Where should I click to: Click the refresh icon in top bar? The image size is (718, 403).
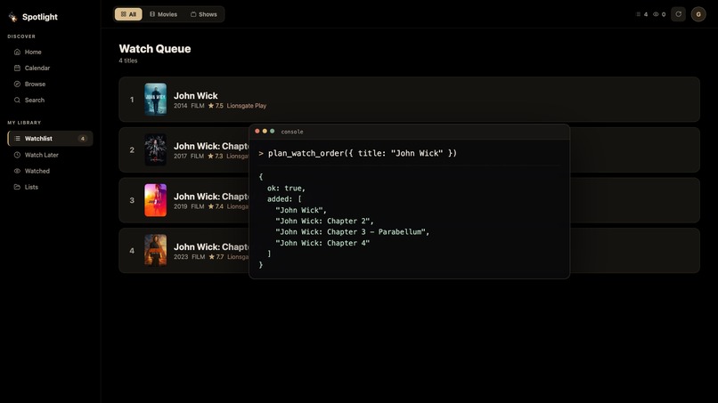click(x=678, y=14)
